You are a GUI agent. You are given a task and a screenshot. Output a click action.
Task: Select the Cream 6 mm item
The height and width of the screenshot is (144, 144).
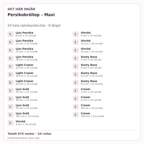(105, 99)
